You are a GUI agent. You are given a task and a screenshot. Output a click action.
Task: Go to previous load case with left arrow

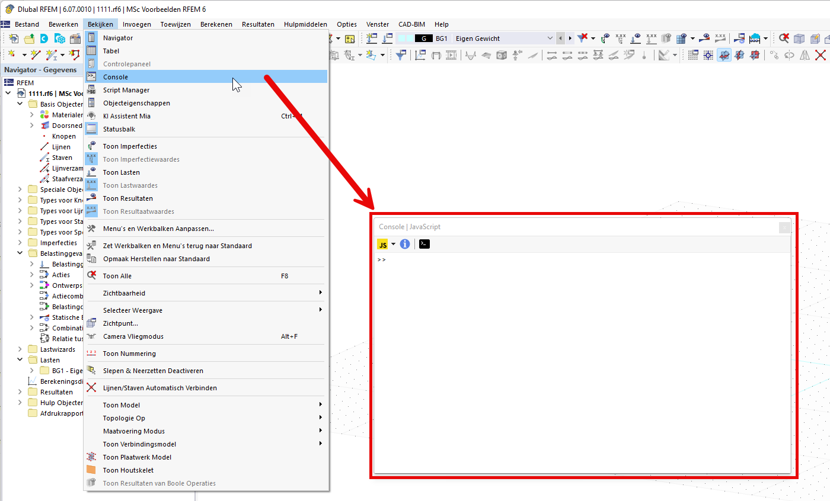click(x=560, y=38)
